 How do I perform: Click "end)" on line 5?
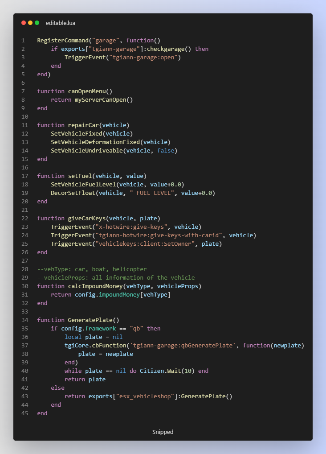44,74
